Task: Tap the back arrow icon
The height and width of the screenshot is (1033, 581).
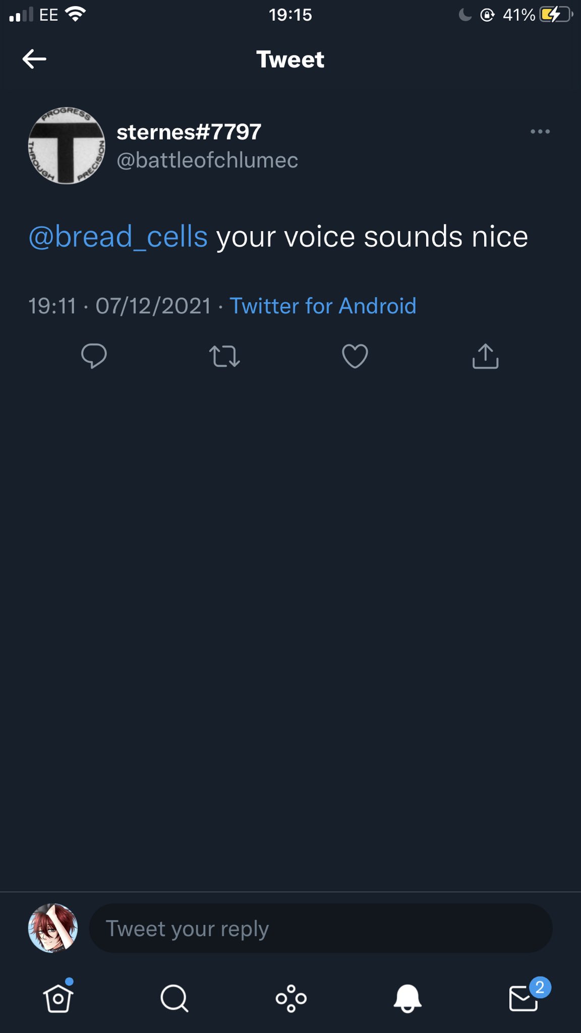Action: [34, 59]
